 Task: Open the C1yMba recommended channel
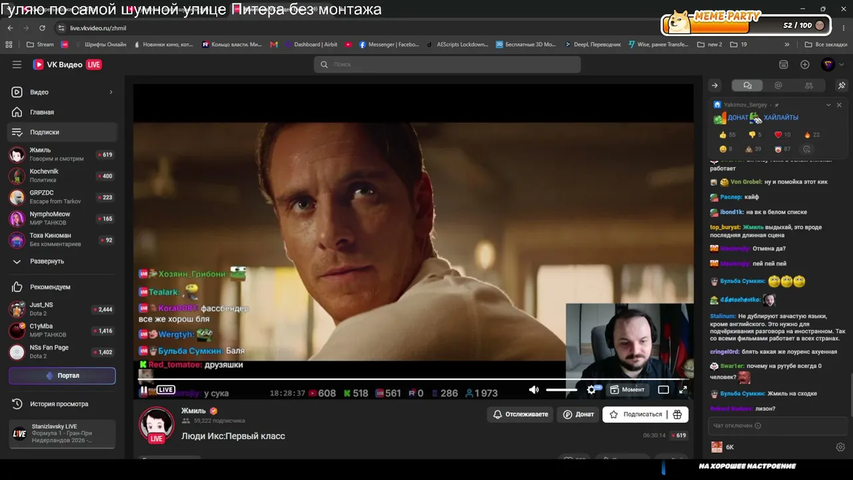63,331
